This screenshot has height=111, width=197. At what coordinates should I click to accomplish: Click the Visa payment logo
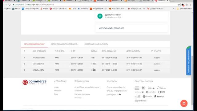click(137, 88)
